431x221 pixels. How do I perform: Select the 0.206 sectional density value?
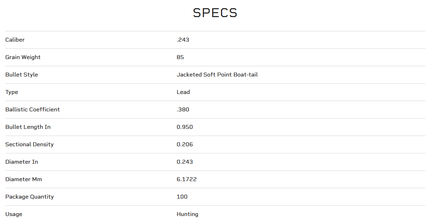click(185, 144)
